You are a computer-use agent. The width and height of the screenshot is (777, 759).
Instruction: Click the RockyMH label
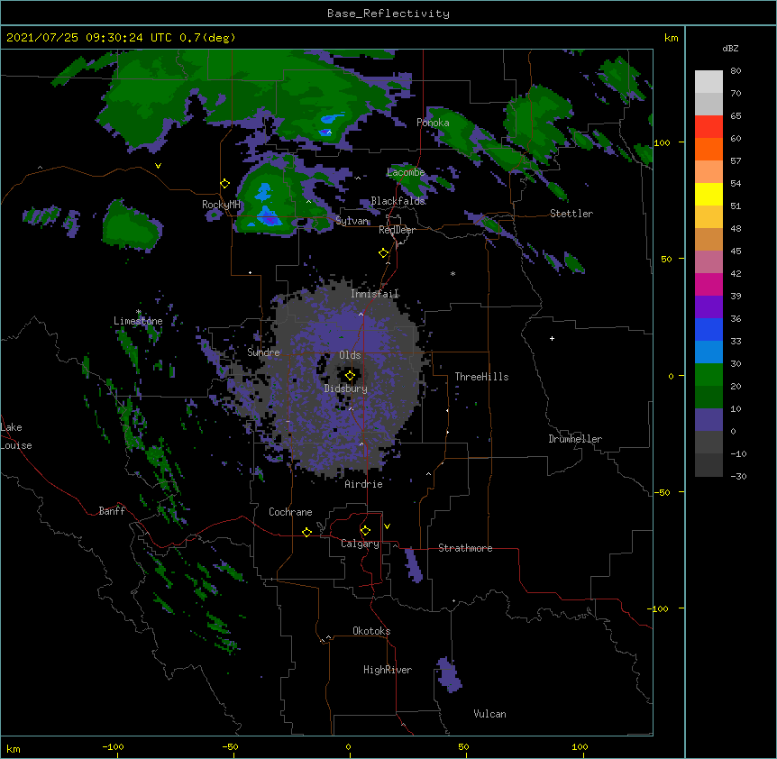pos(221,205)
